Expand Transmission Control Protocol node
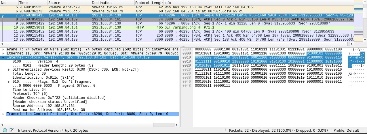Image resolution: width=367 pixels, height=134 pixels. [x=3, y=114]
